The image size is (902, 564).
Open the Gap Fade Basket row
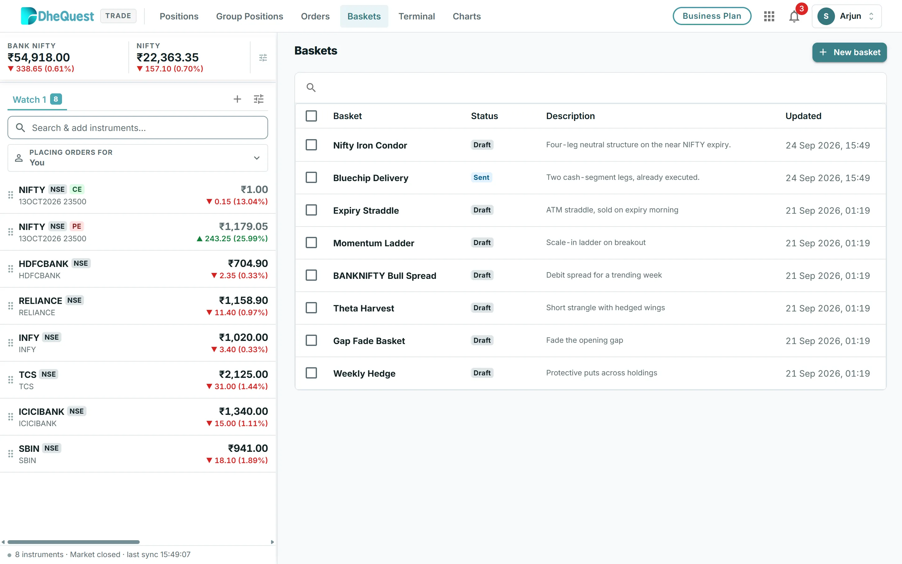[x=590, y=341]
